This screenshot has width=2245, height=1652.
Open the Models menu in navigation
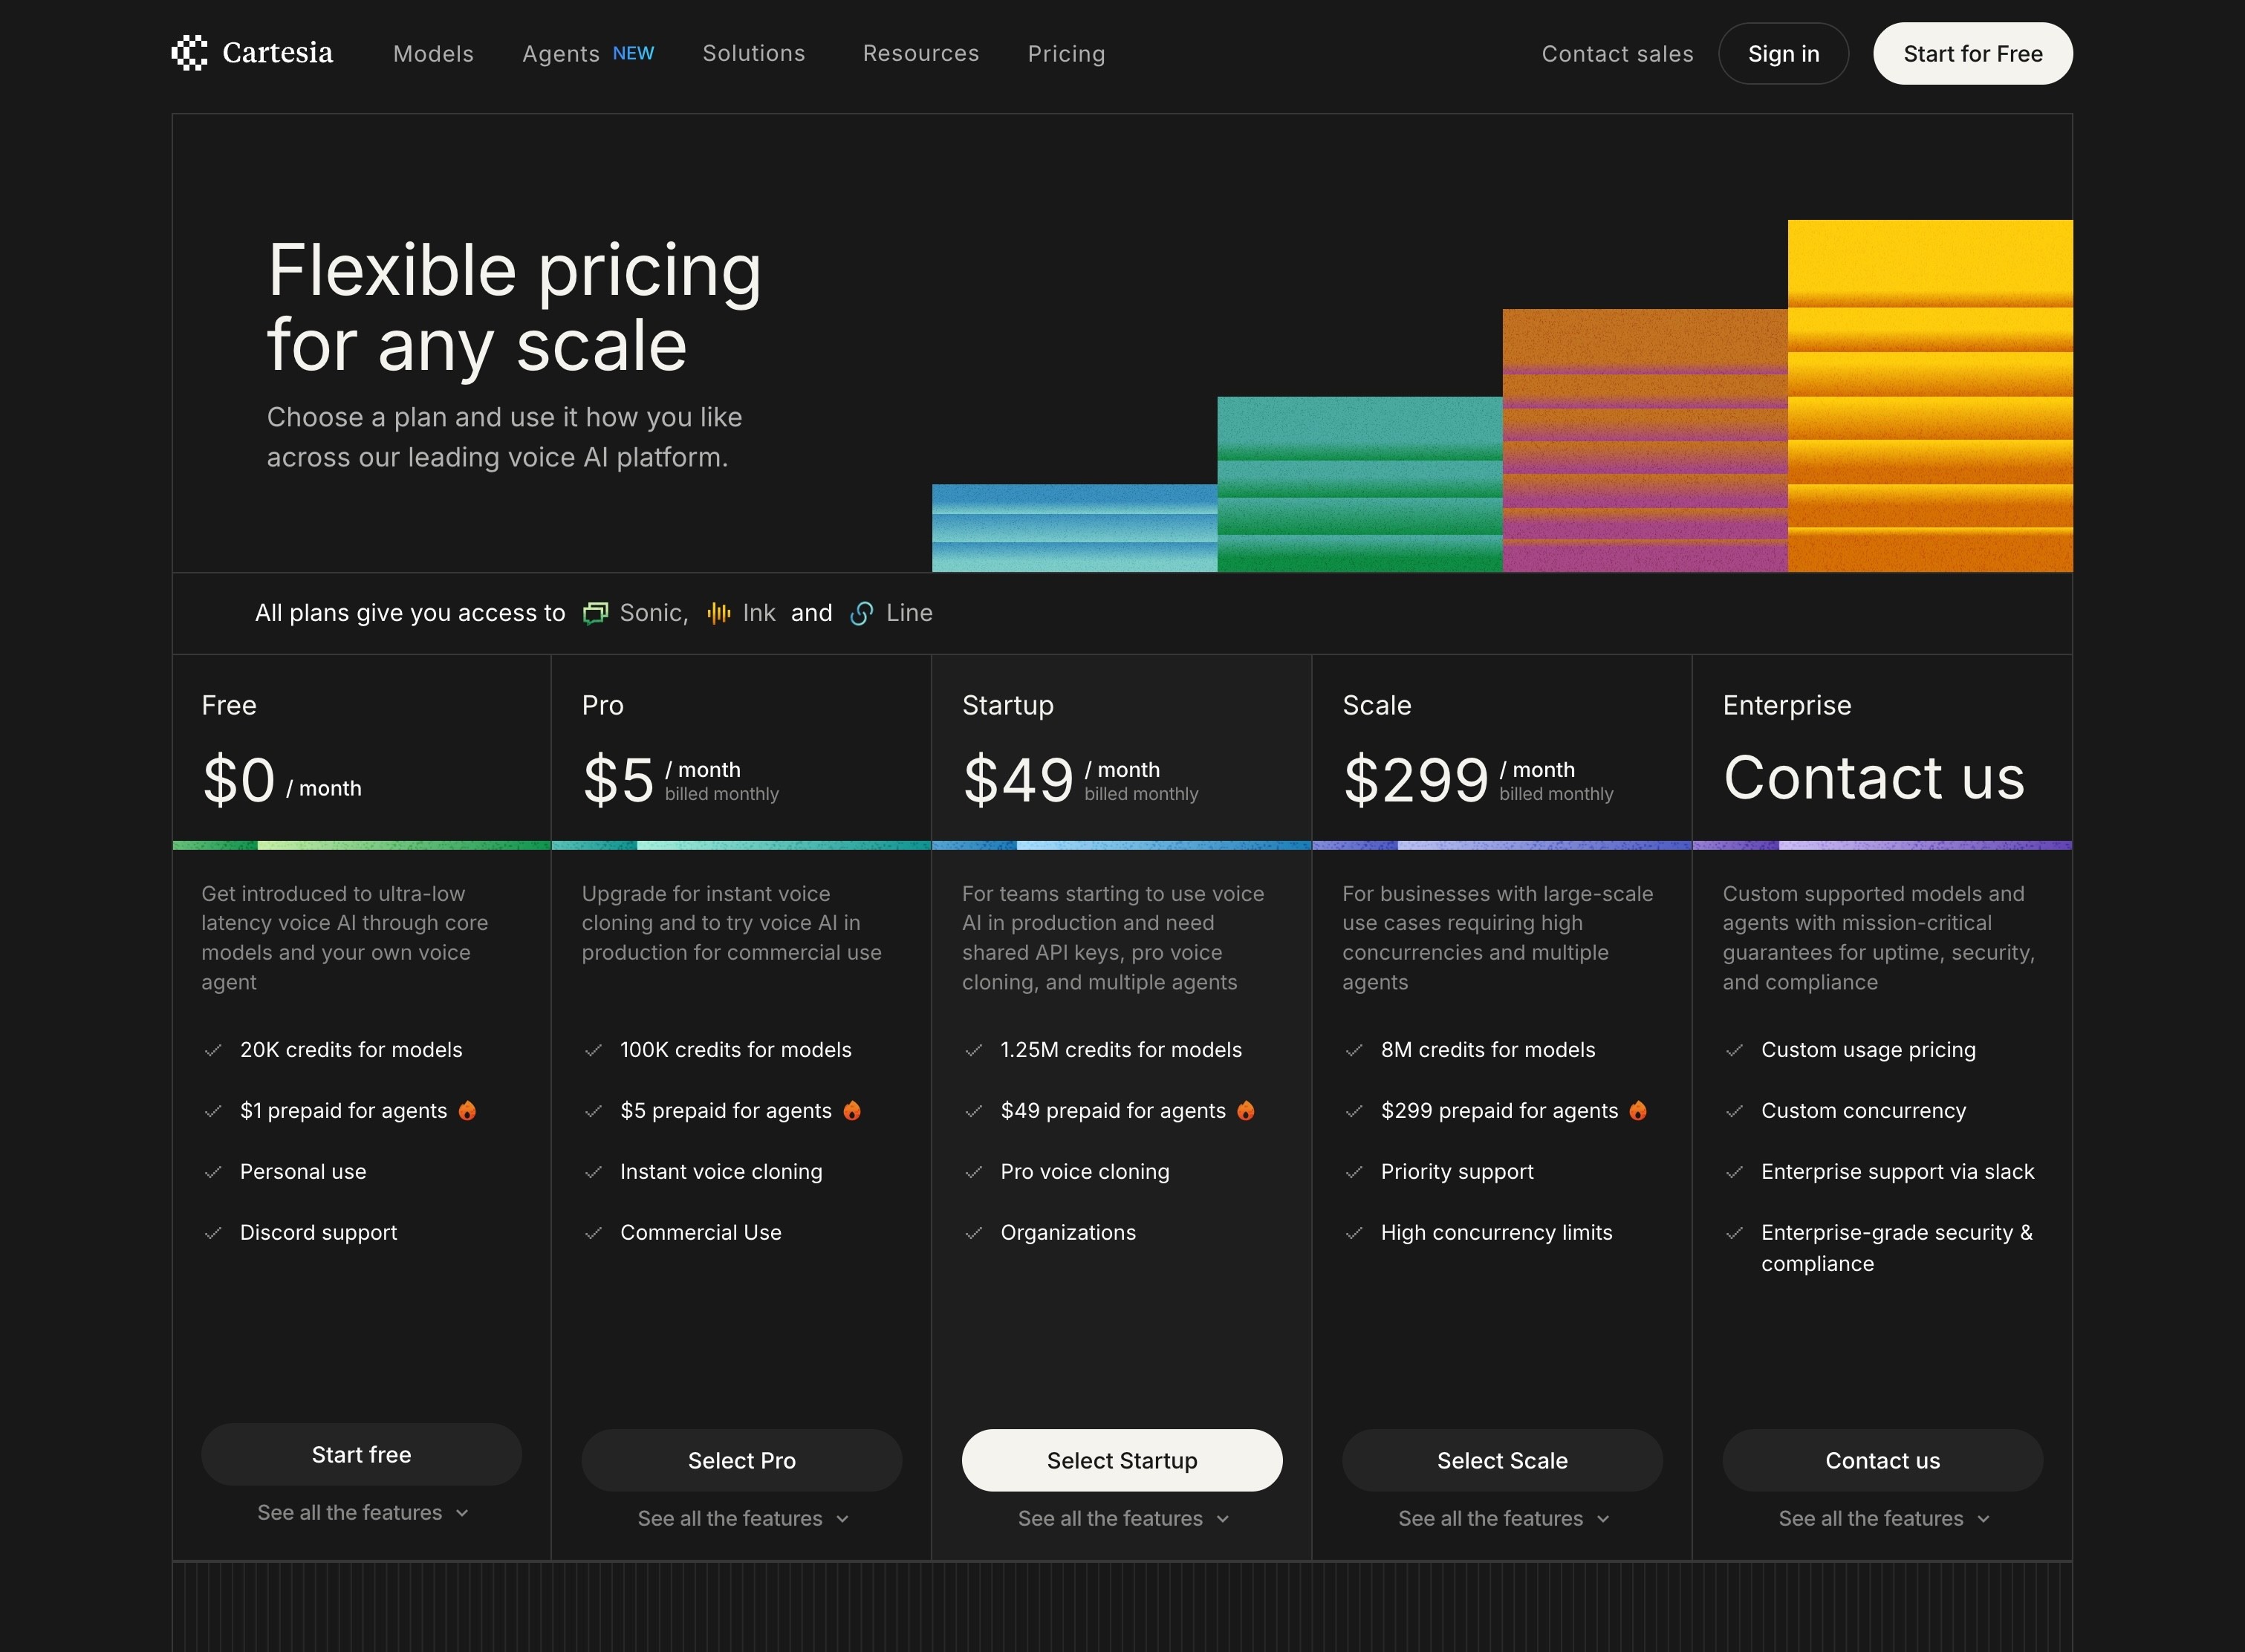pyautogui.click(x=433, y=54)
